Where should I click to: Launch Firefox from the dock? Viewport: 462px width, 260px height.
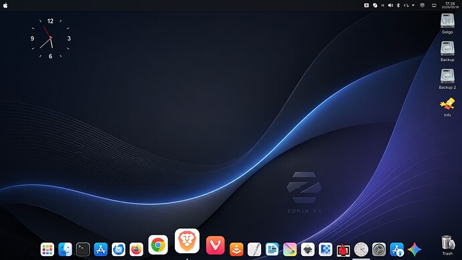point(136,249)
